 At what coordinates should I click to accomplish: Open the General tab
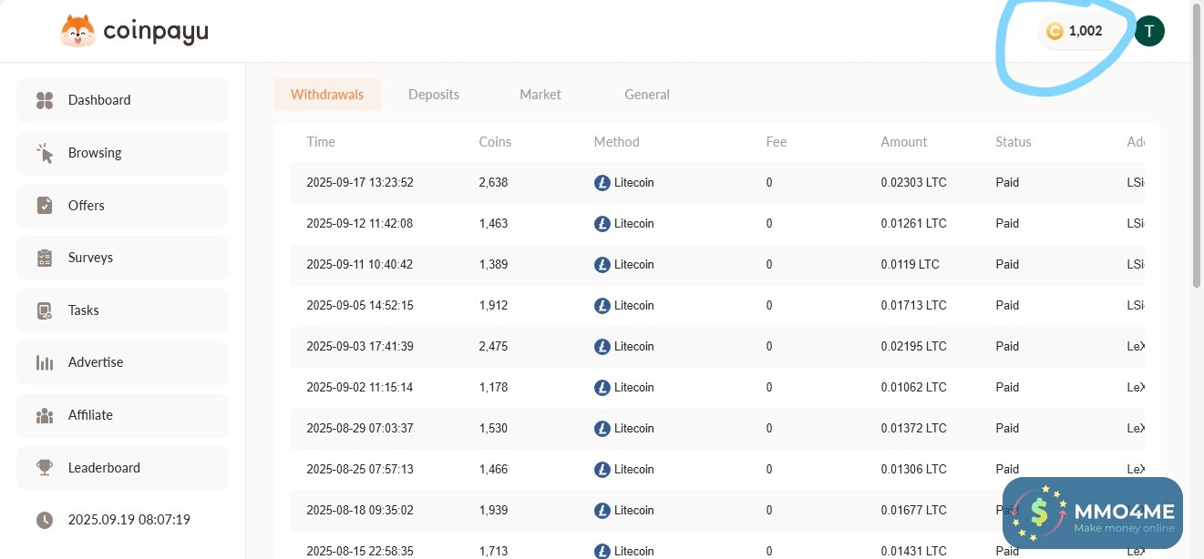tap(647, 95)
